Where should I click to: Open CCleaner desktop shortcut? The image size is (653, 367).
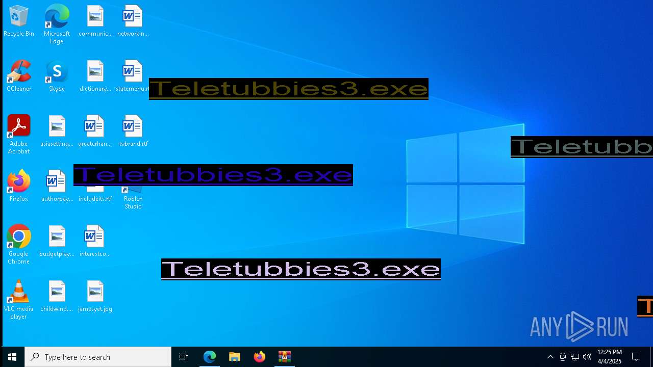(x=19, y=76)
